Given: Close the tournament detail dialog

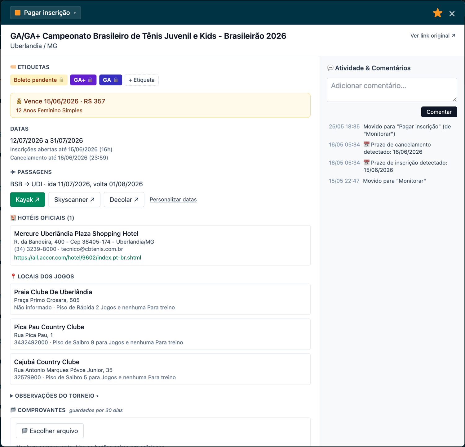Looking at the screenshot, I should 452,14.
